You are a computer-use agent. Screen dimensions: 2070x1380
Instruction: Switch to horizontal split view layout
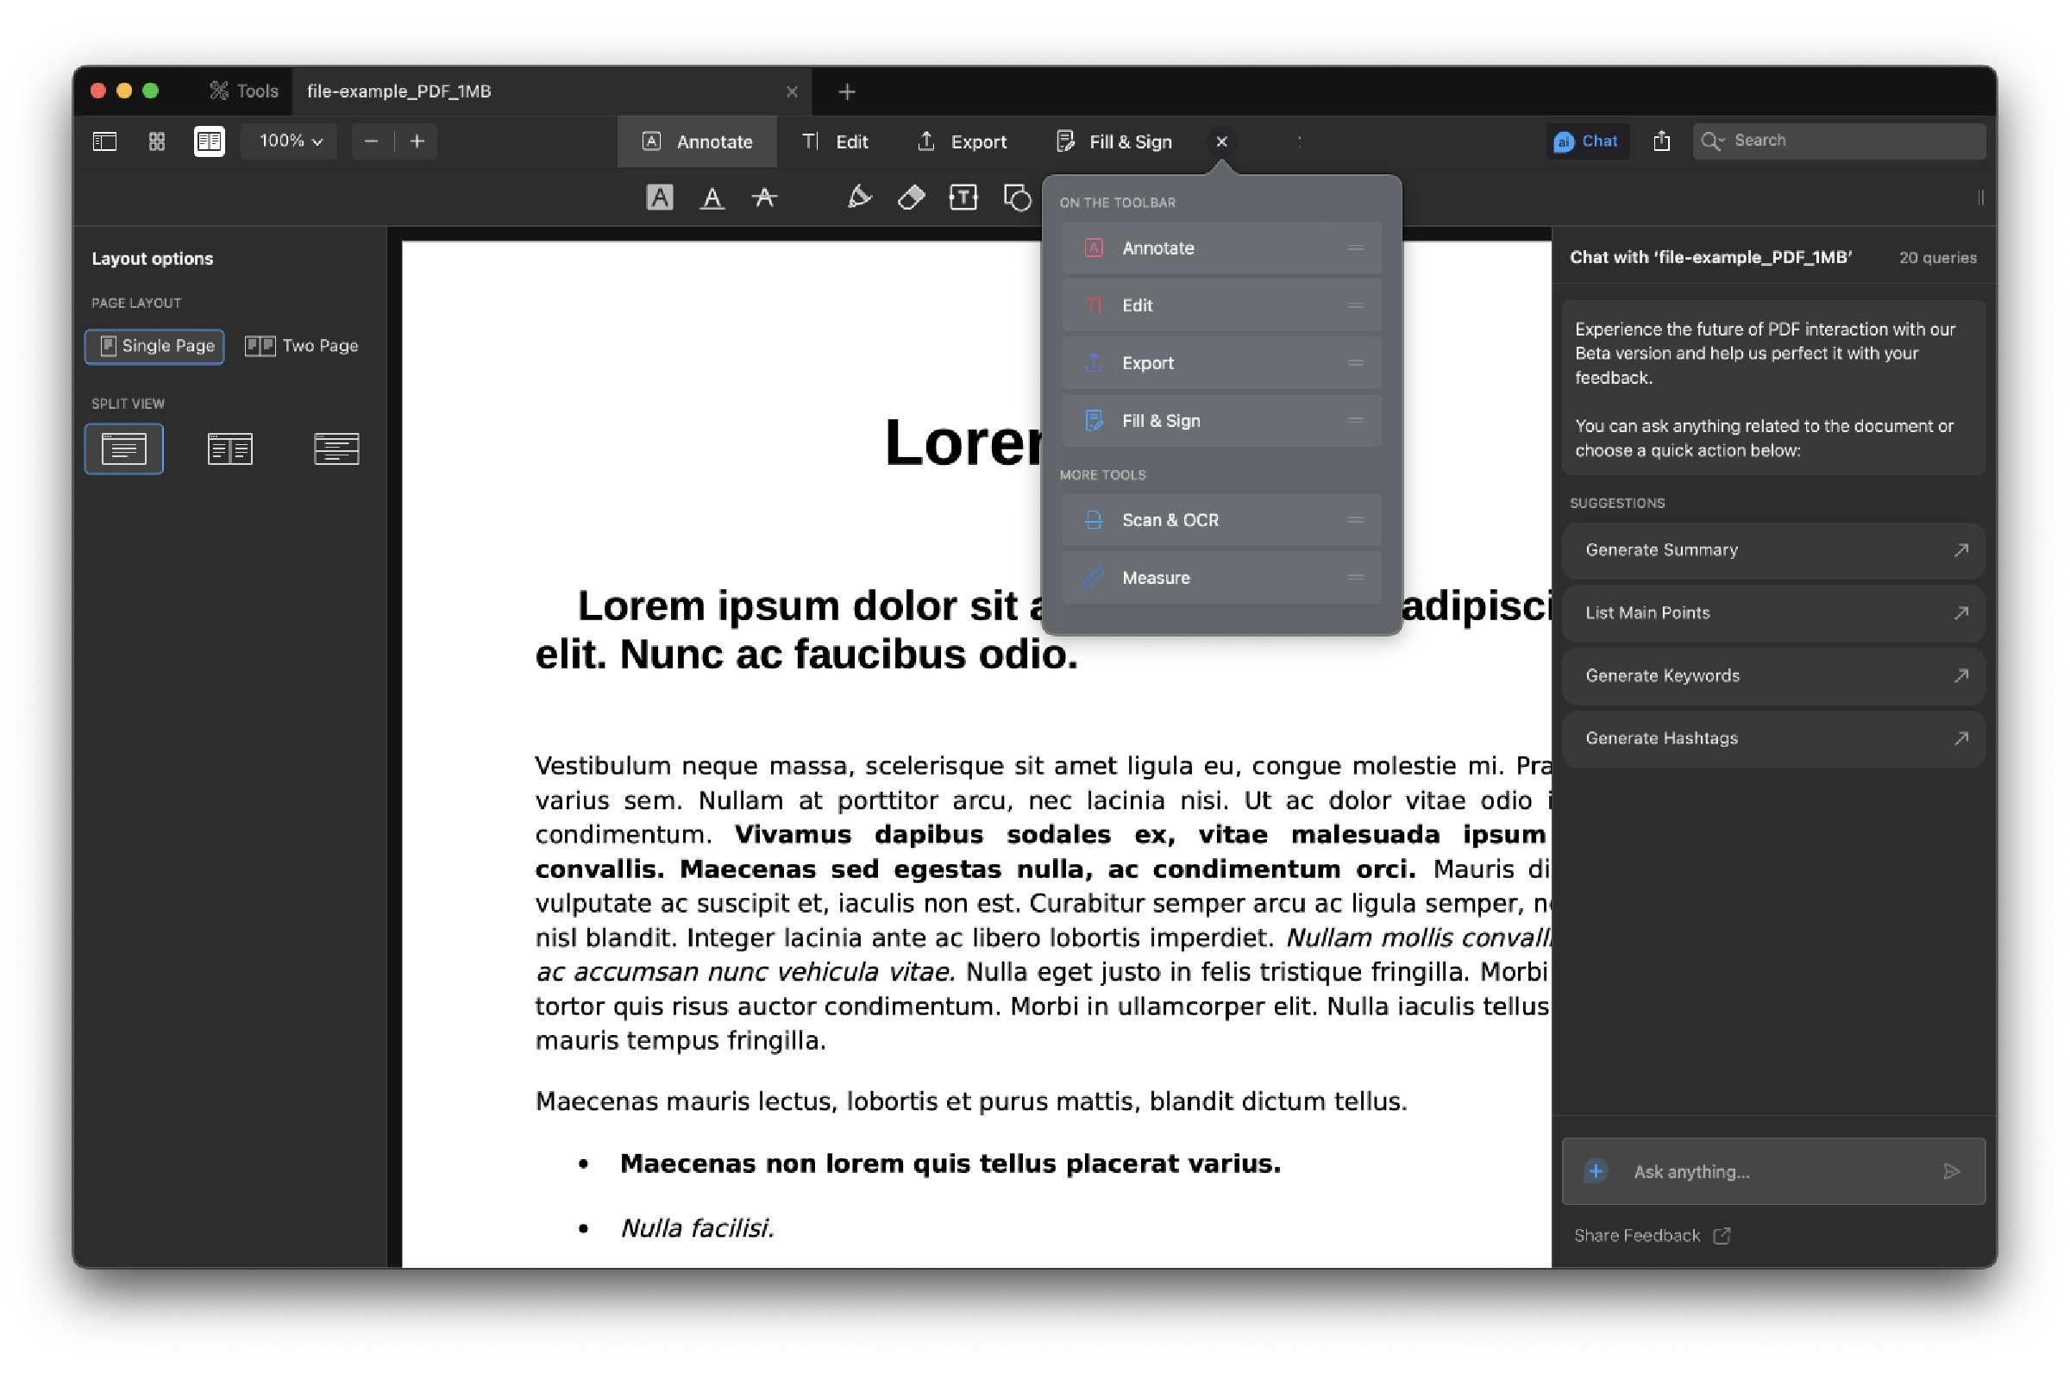337,448
